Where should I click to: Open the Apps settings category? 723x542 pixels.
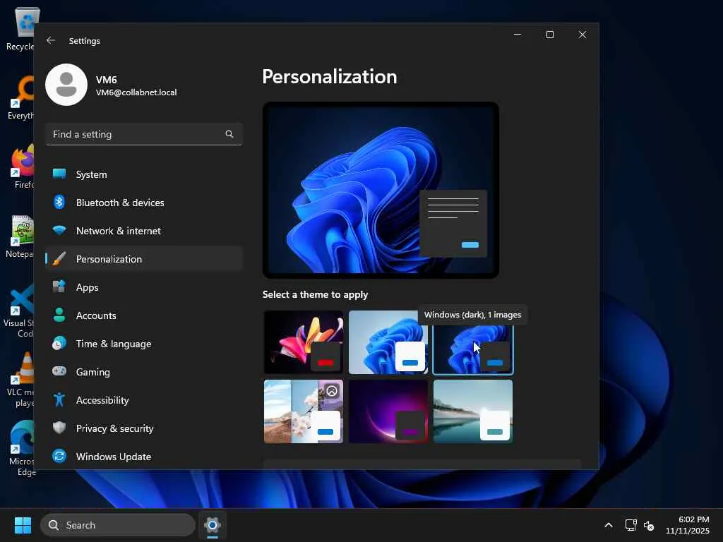coord(144,287)
